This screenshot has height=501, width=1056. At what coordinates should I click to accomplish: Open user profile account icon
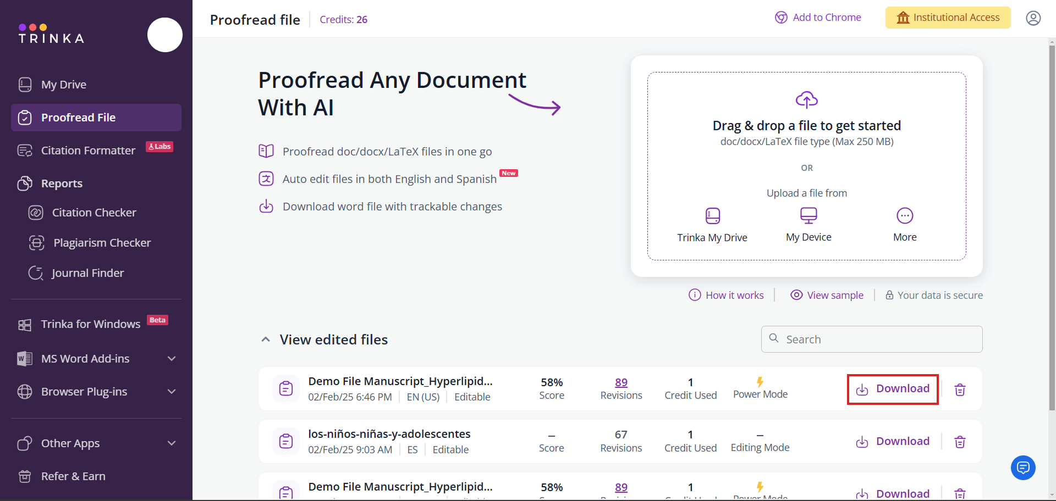[1033, 18]
